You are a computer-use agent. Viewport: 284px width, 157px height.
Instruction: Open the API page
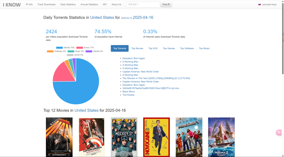coord(105,4)
